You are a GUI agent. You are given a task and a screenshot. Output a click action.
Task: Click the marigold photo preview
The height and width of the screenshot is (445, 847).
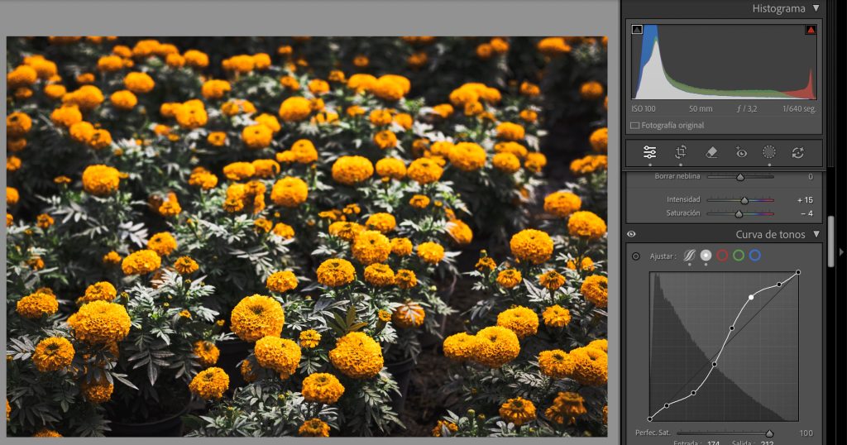(307, 237)
